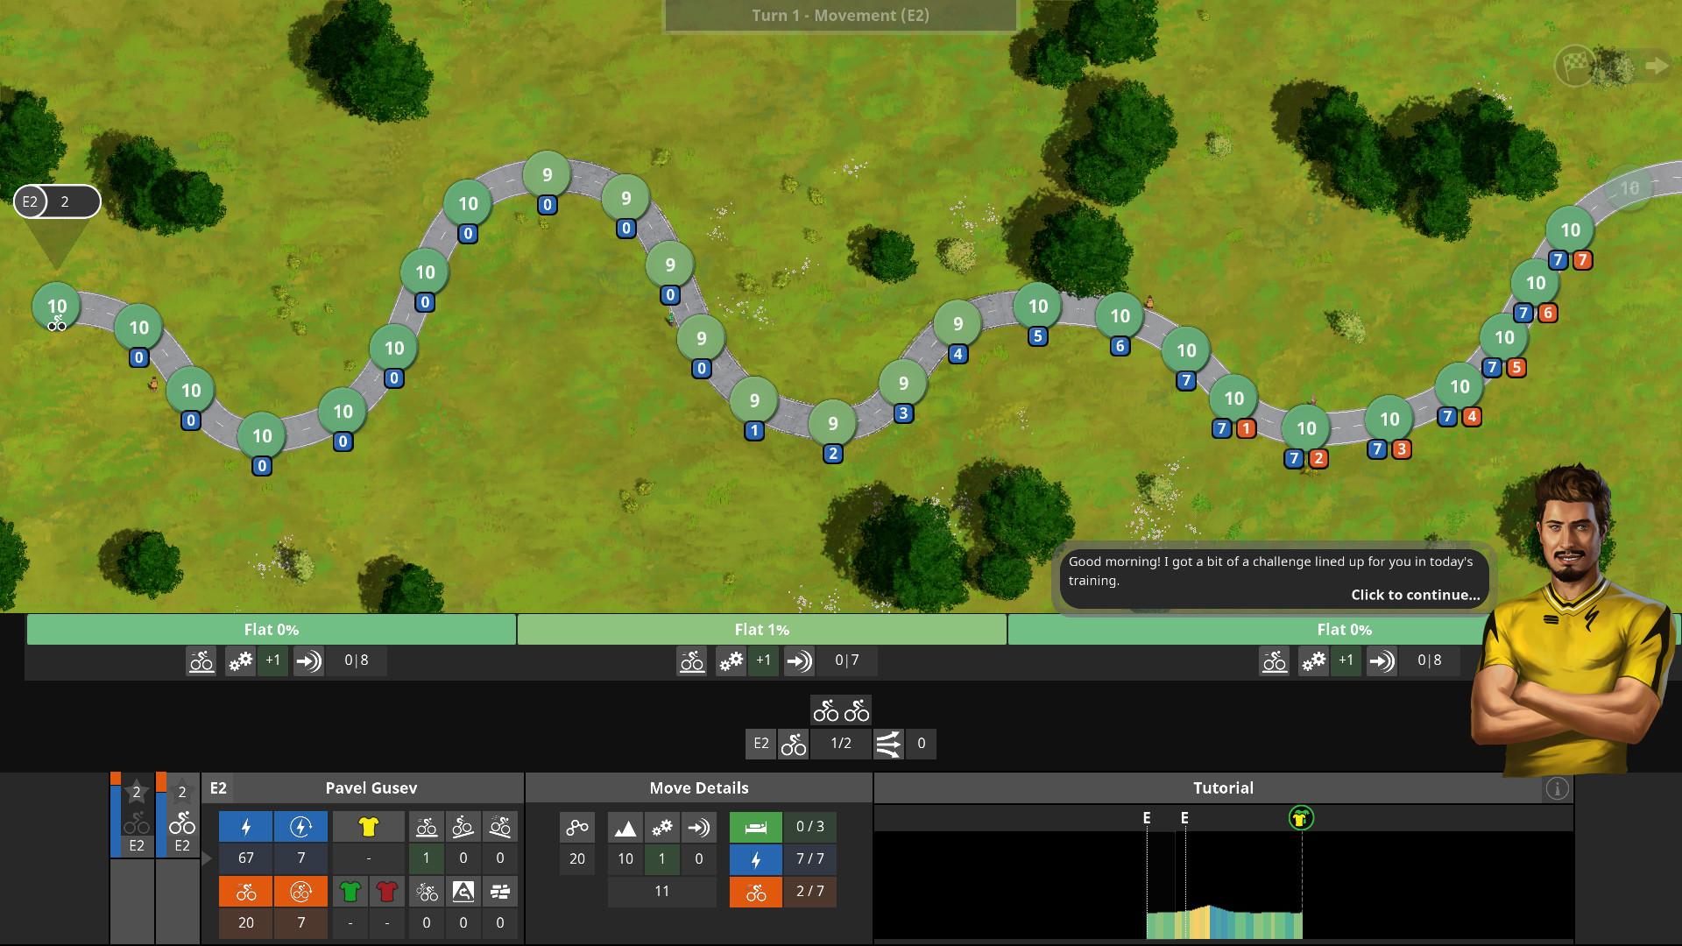
Task: Click the orange sprint cyclist icon
Action: coord(245,892)
